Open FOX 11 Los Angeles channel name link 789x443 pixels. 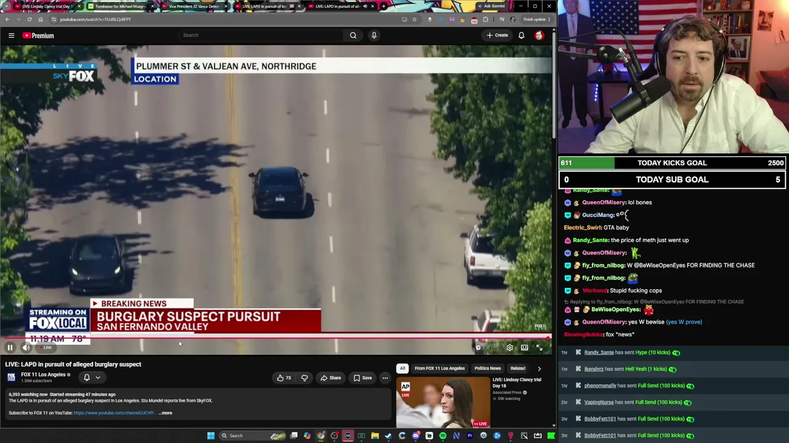(43, 375)
